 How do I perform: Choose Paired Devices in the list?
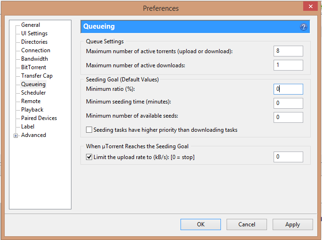[x=39, y=118]
